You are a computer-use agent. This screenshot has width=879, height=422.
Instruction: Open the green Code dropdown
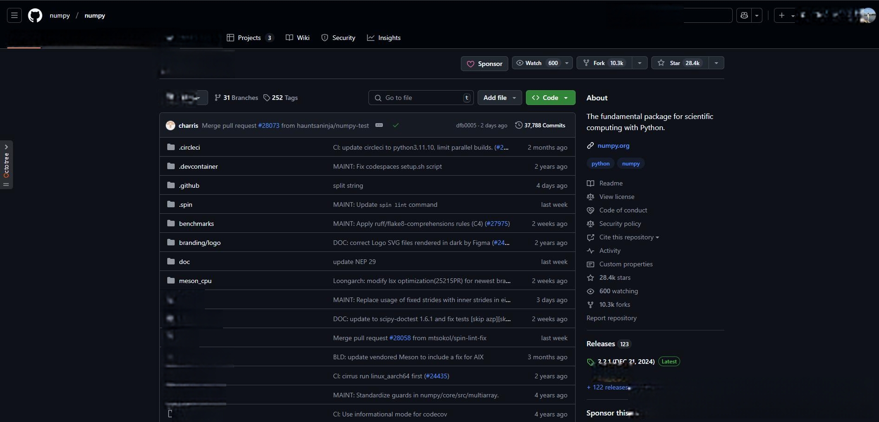[551, 98]
